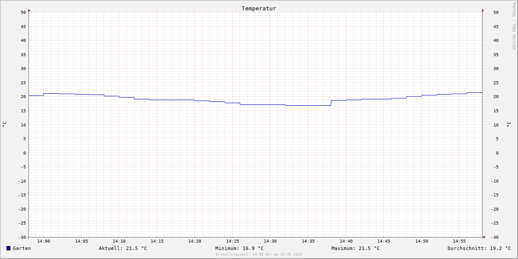Click the 14:20 time axis label
Screen dimensions: 518x259
[x=195, y=241]
